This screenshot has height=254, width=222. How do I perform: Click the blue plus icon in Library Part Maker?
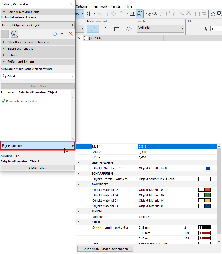click(x=55, y=34)
